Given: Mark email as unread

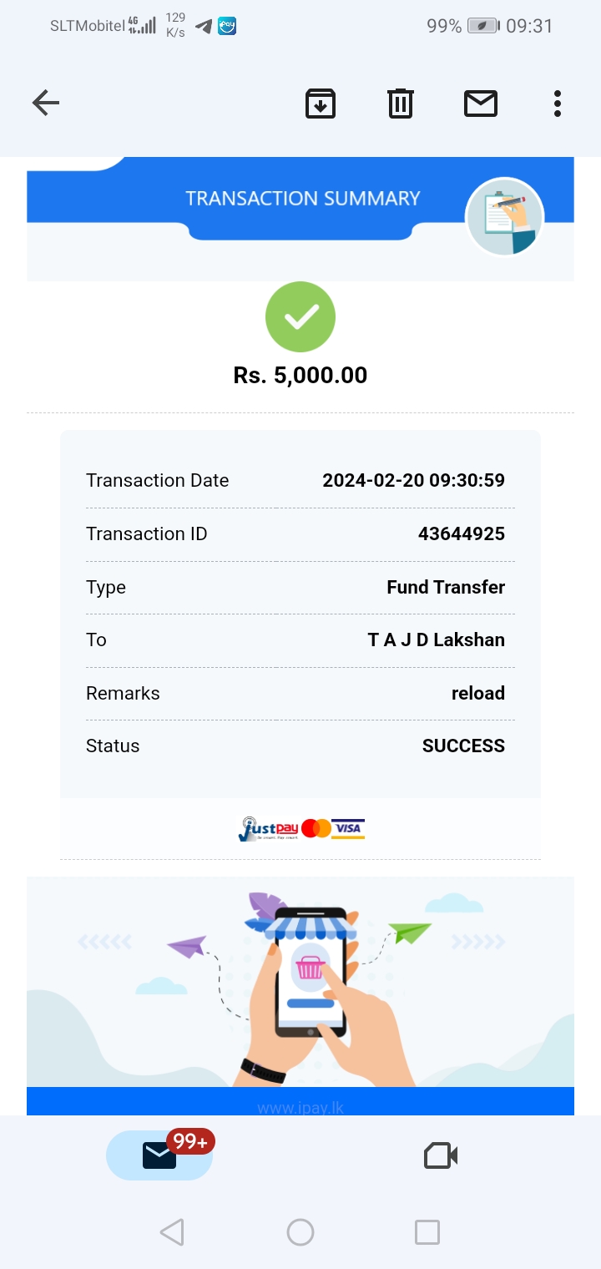Looking at the screenshot, I should 481,104.
